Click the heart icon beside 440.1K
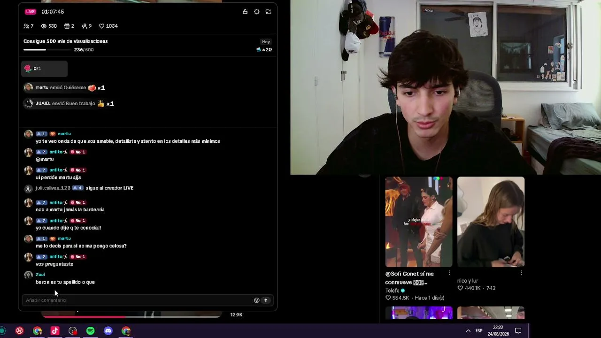This screenshot has width=601, height=338. tap(460, 288)
